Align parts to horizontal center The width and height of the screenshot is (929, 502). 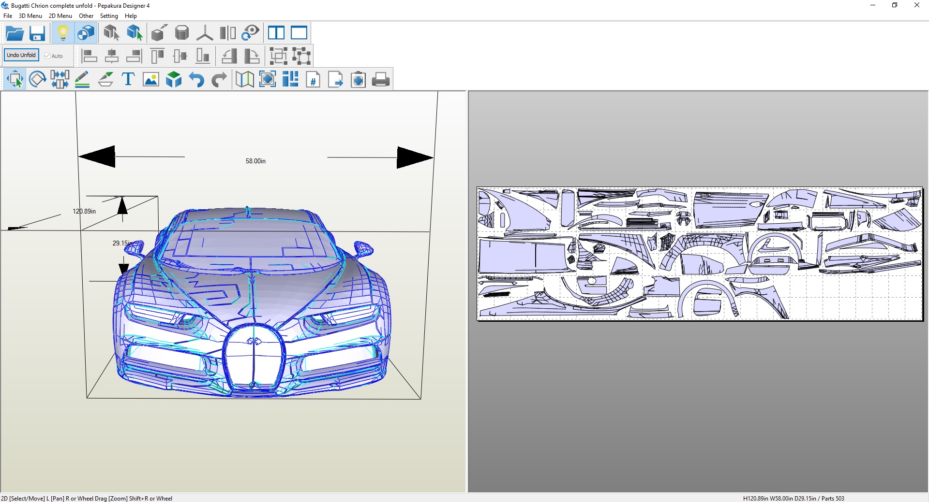pos(112,56)
